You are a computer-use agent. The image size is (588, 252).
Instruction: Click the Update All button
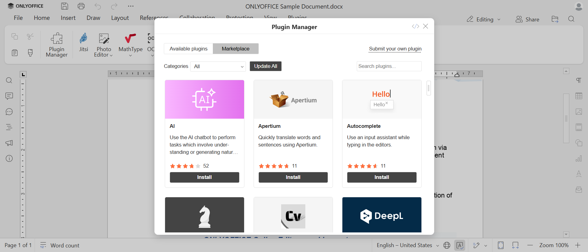tap(266, 66)
